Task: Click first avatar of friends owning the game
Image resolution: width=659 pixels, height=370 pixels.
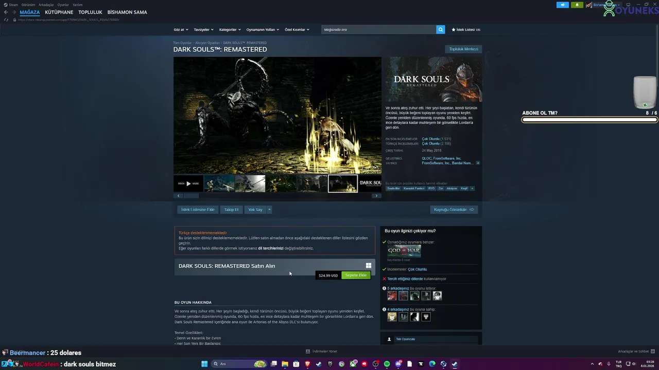Action: [392, 317]
